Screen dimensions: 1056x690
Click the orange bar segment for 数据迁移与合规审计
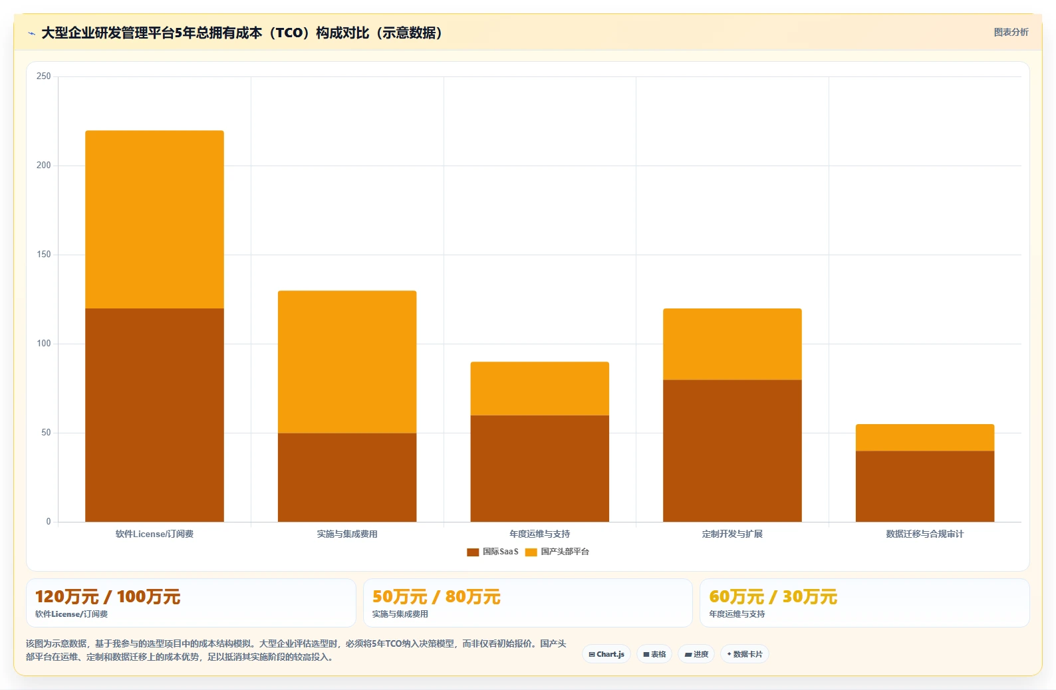click(x=925, y=437)
